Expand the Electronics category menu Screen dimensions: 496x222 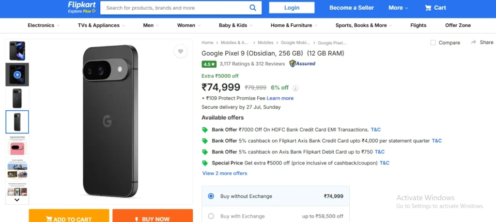click(44, 25)
